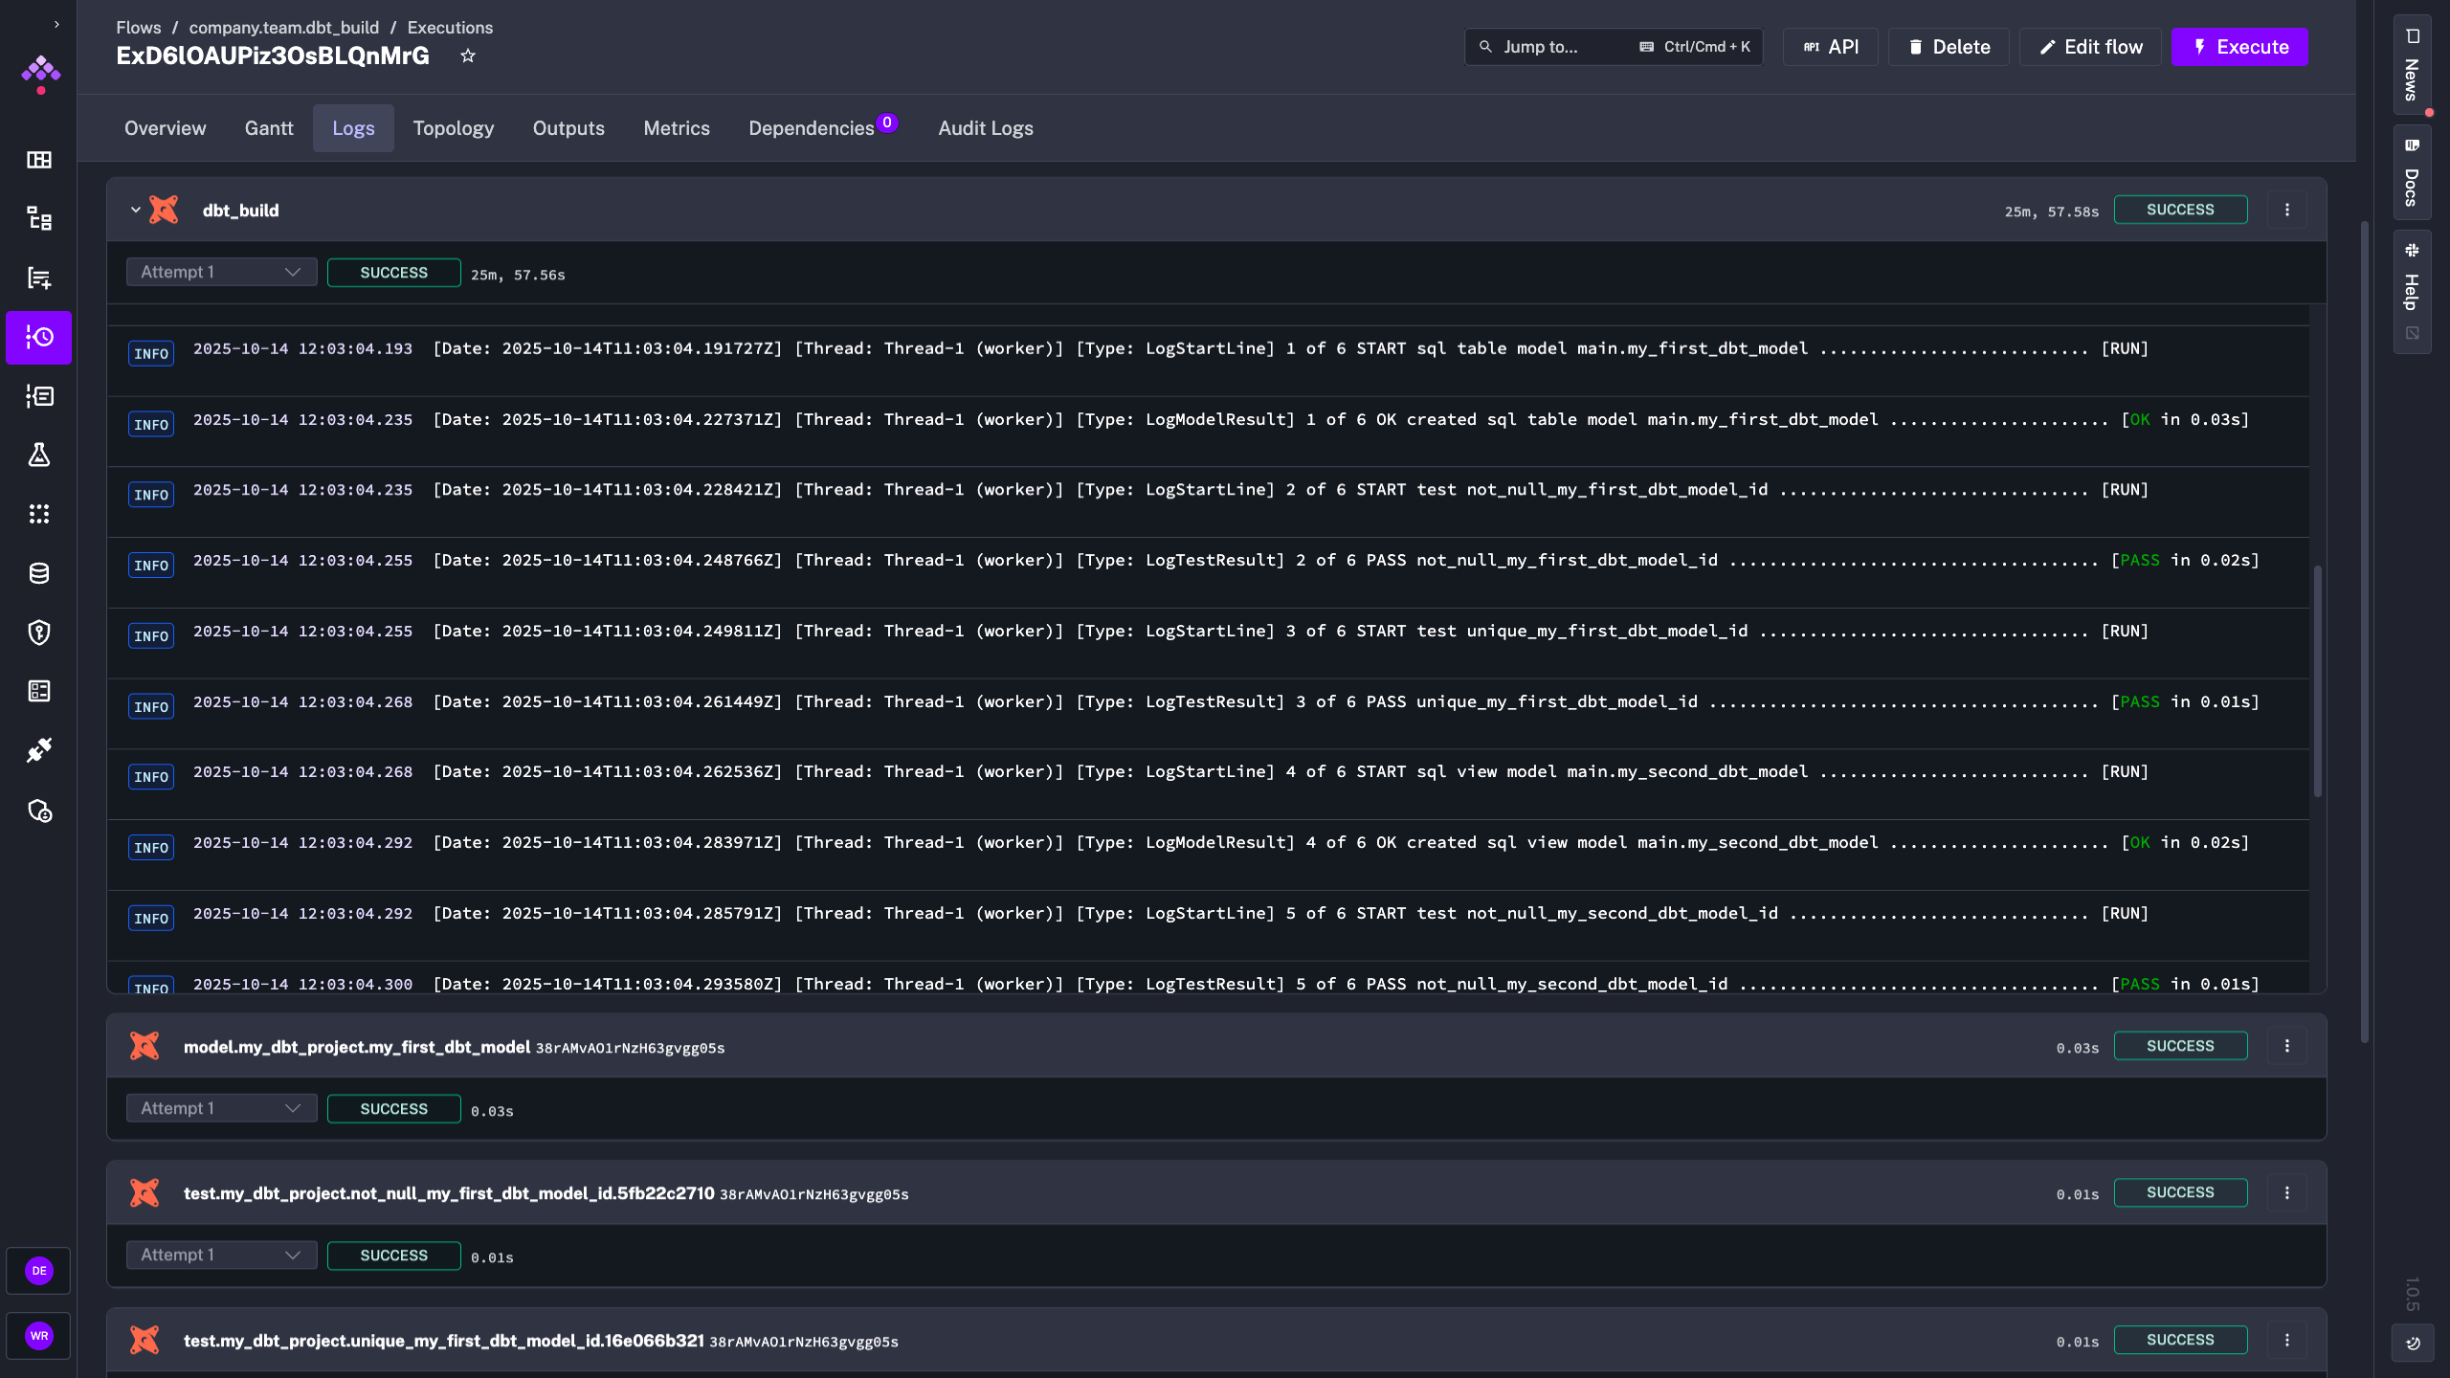The height and width of the screenshot is (1378, 2450).
Task: Star this execution as favorite
Action: [x=467, y=56]
